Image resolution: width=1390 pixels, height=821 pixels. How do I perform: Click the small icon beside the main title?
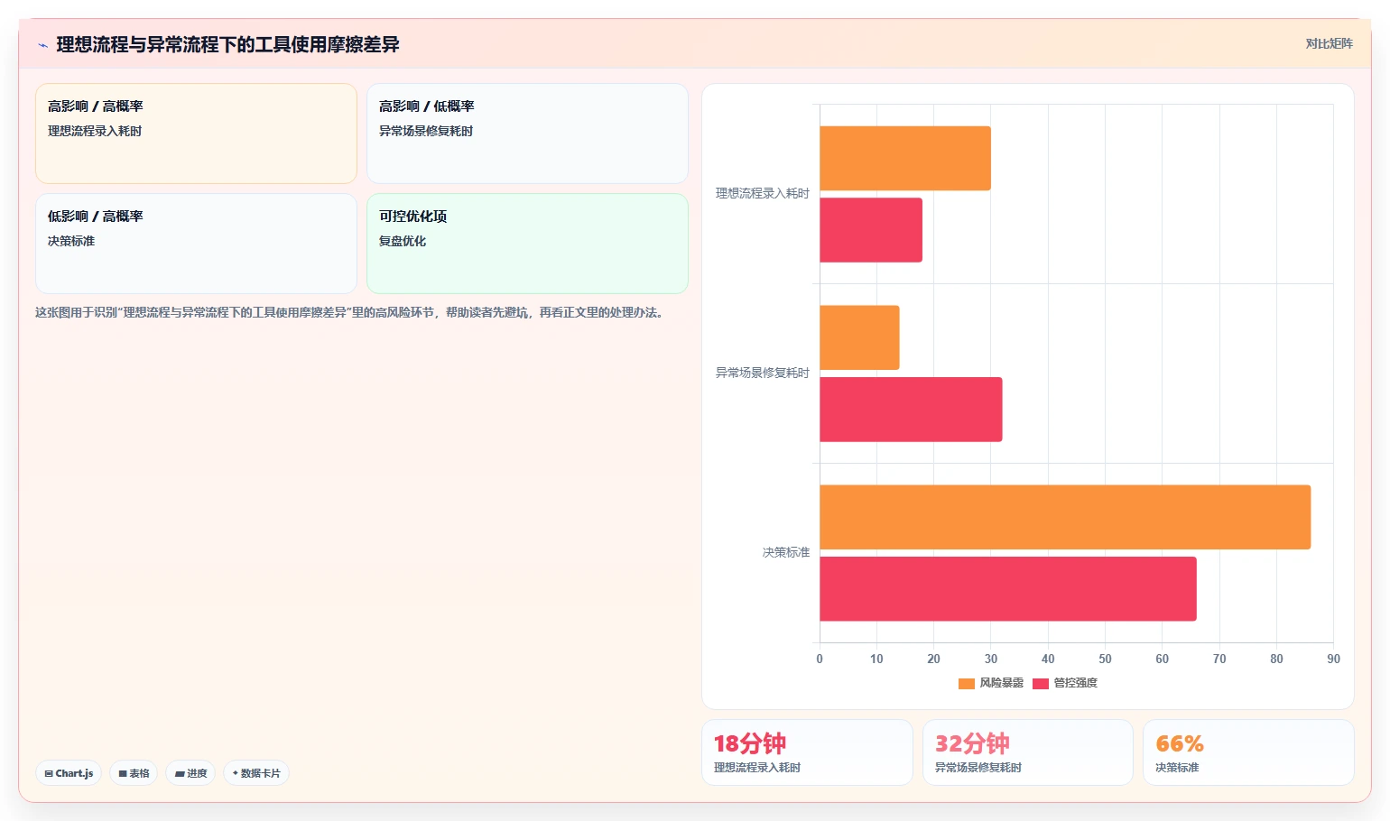tap(42, 45)
